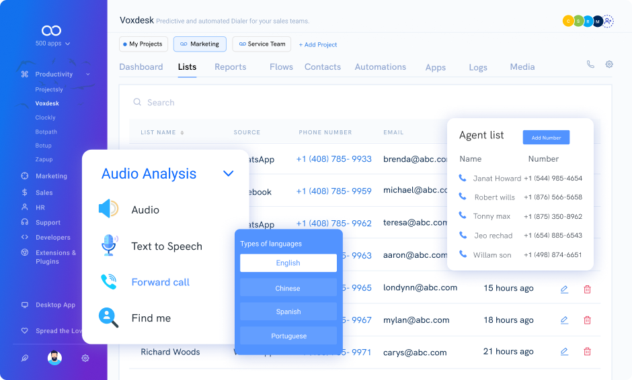Click the phone icon near the tabs
Screen dimensions: 632x380
[590, 64]
